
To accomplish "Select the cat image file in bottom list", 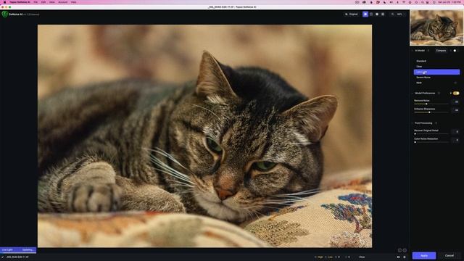I will pyautogui.click(x=17, y=257).
